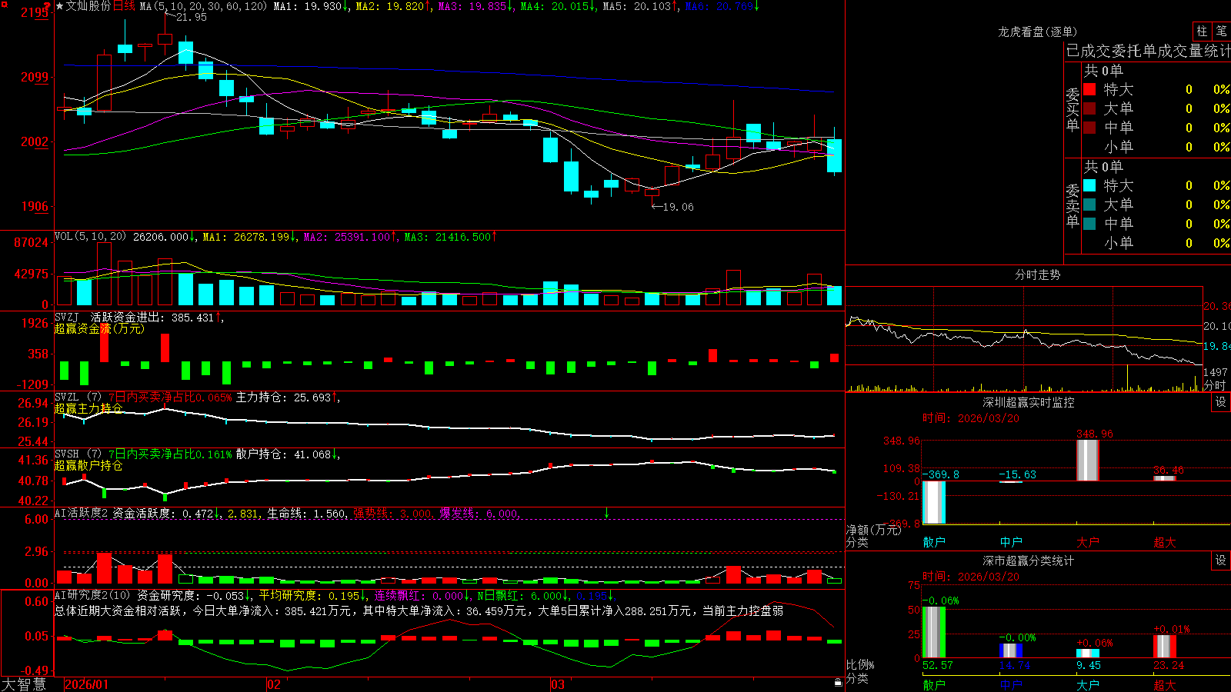Select the SVSH (7) indicator label

pos(78,454)
